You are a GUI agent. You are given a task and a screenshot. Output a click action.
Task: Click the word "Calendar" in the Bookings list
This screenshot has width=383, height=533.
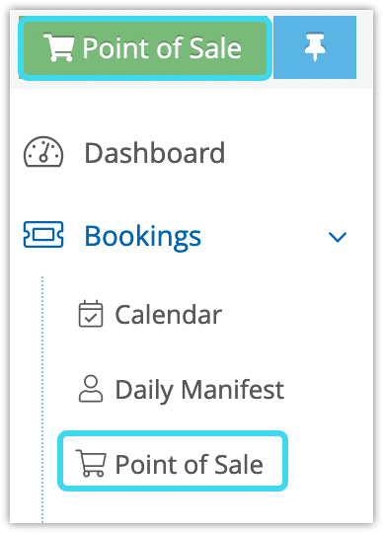[x=169, y=315]
